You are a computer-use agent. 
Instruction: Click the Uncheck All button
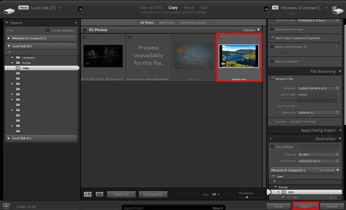coord(153,194)
